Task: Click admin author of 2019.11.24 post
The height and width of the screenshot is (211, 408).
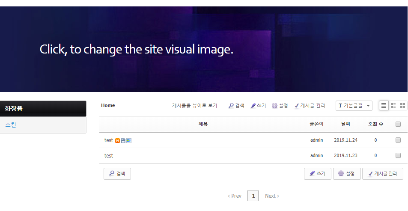Action: 317,140
